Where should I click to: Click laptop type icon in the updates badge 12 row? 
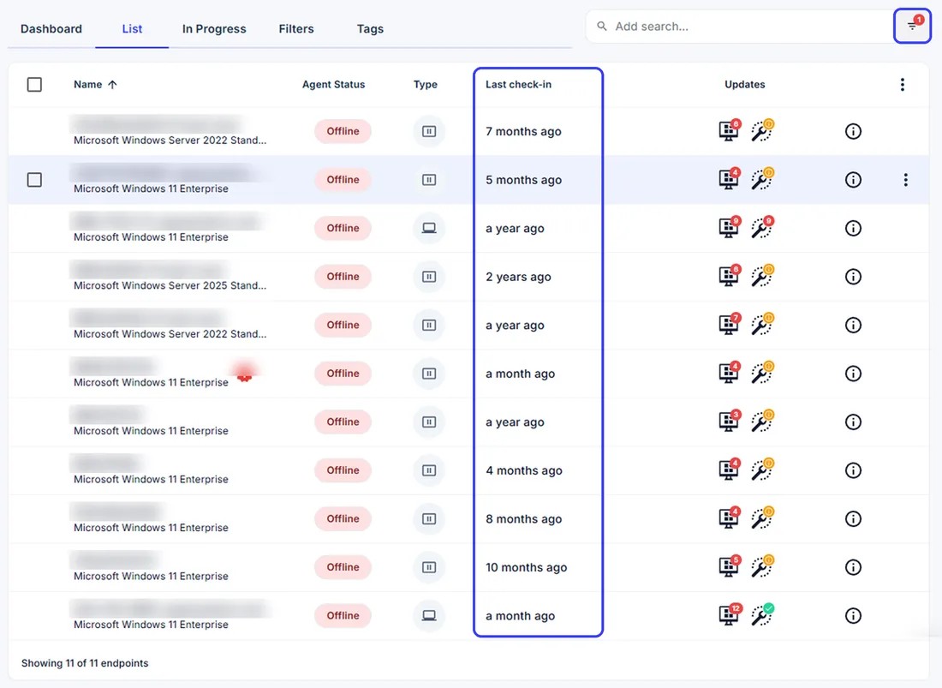[x=429, y=615]
